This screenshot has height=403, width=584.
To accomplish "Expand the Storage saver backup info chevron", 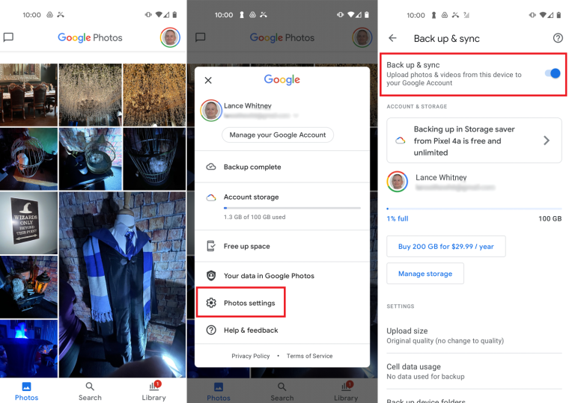I will pyautogui.click(x=546, y=141).
